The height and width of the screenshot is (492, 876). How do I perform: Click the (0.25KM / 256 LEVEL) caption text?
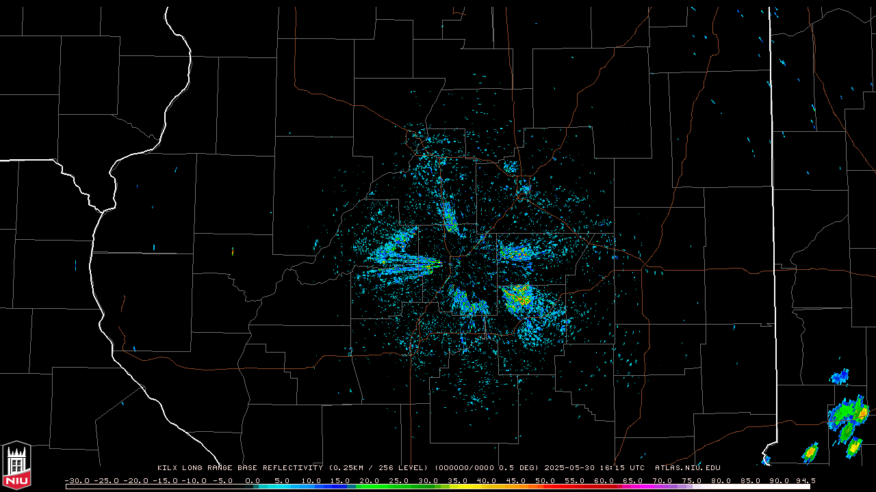coord(378,468)
